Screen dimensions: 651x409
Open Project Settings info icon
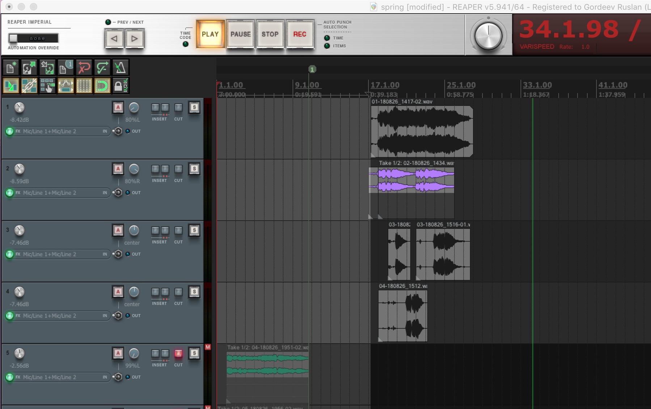[66, 68]
